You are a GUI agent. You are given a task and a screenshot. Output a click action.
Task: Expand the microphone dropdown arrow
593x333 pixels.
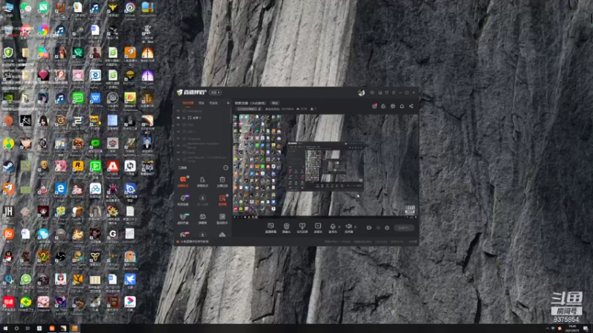[339, 226]
